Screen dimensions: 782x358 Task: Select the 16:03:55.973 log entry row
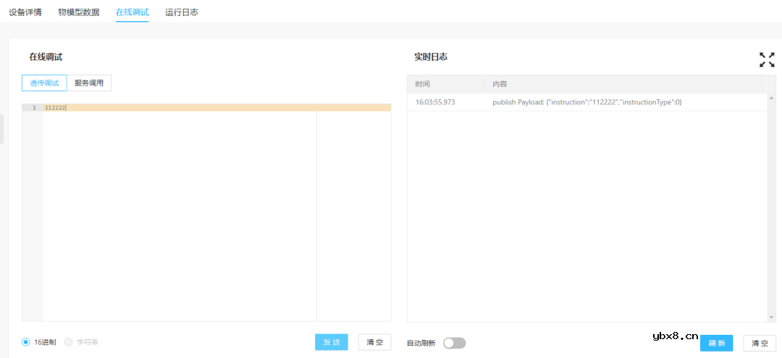pos(586,102)
